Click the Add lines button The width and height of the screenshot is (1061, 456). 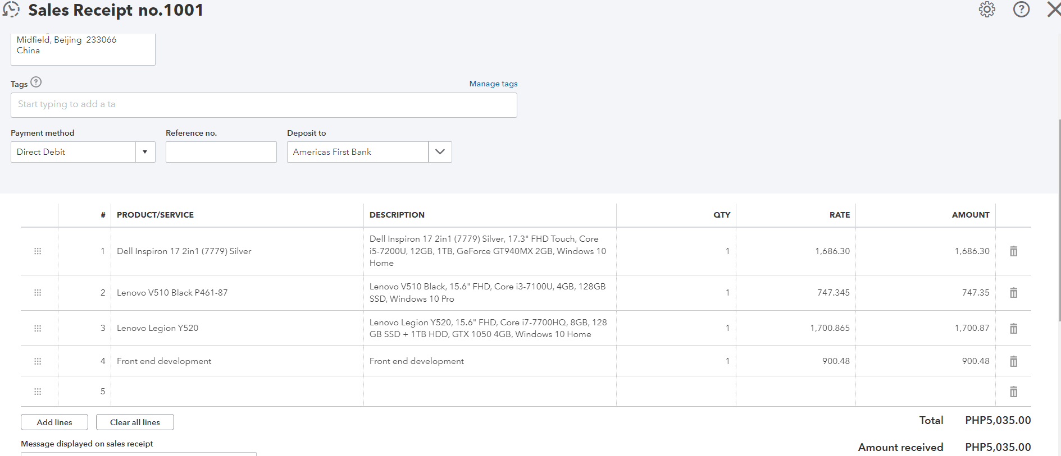(54, 422)
